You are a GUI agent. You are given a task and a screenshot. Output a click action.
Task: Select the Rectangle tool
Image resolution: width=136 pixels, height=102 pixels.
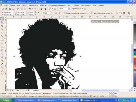click(x=2, y=40)
